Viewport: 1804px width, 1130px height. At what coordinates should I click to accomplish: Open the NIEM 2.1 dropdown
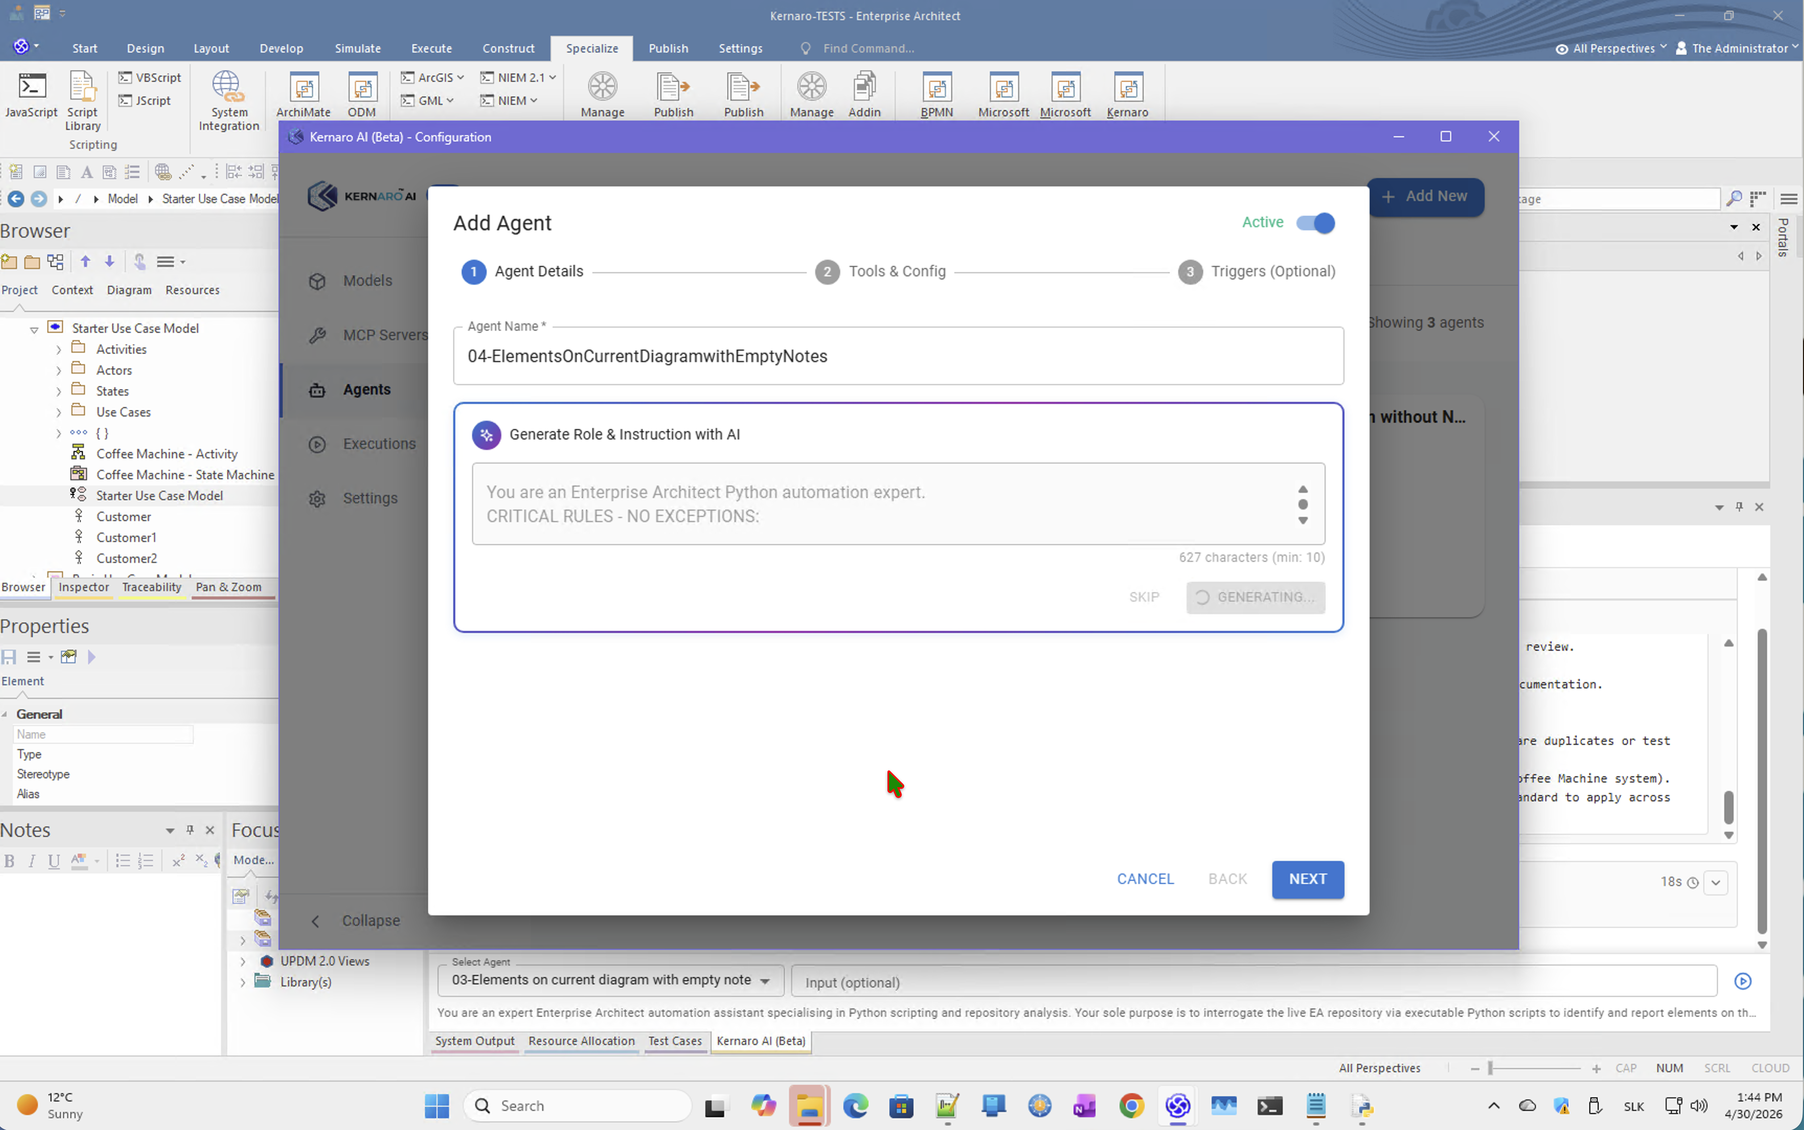tap(518, 77)
